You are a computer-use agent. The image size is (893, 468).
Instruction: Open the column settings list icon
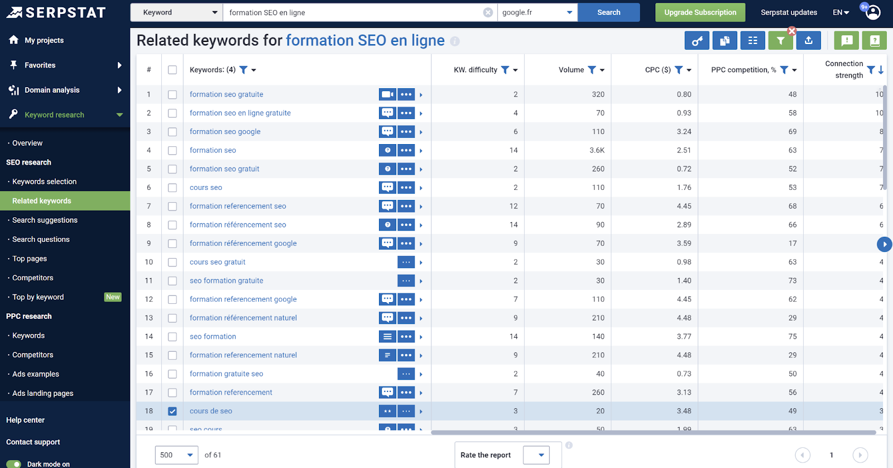[x=753, y=41]
